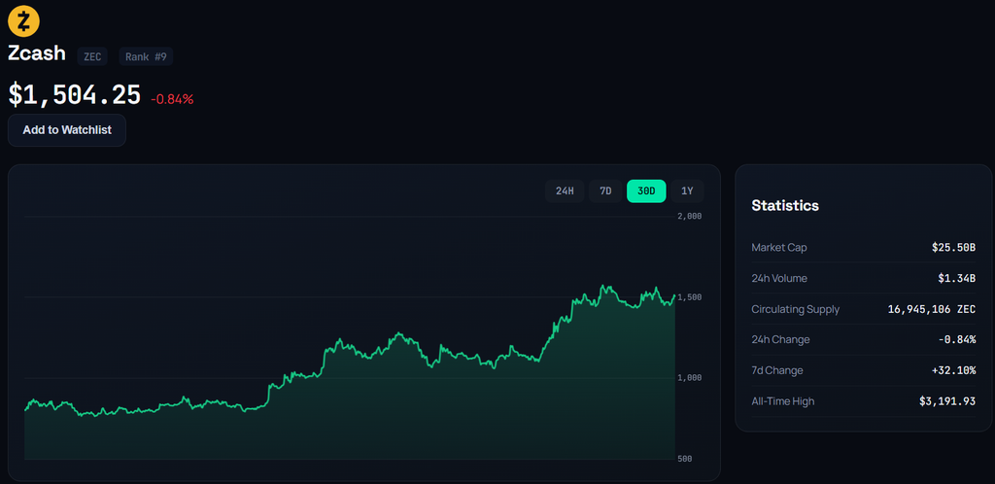Click the -0.84% value in Statistics
The width and height of the screenshot is (995, 484).
click(956, 340)
